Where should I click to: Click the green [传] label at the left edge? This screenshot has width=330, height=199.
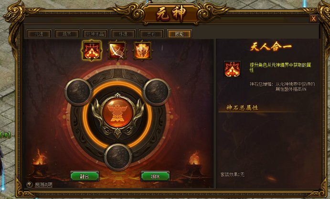[x=5, y=135]
